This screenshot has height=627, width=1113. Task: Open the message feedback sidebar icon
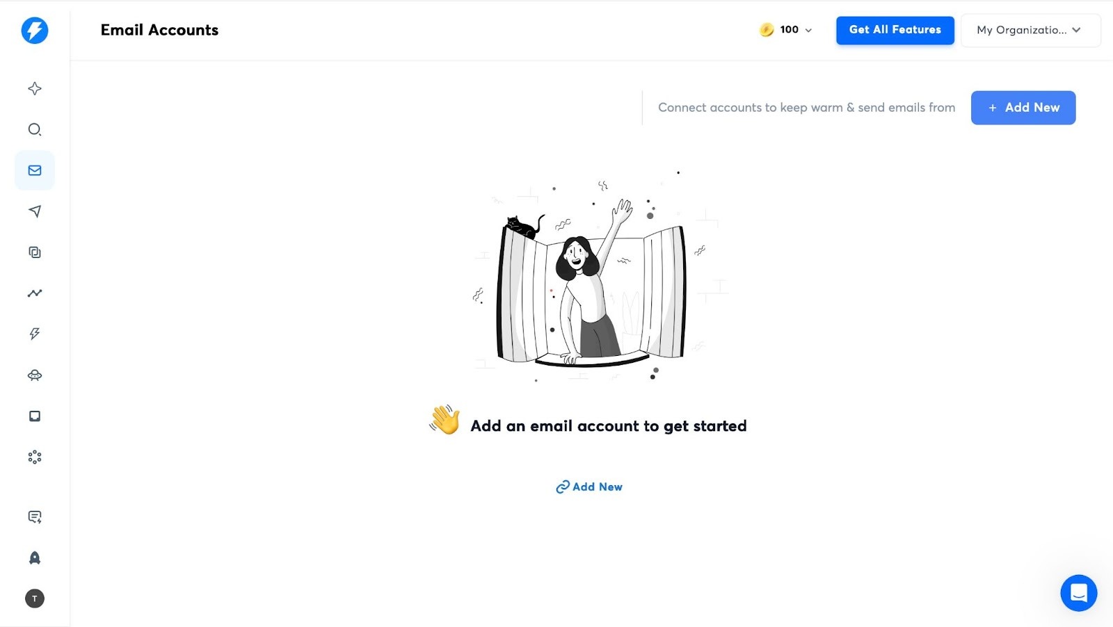pyautogui.click(x=35, y=516)
